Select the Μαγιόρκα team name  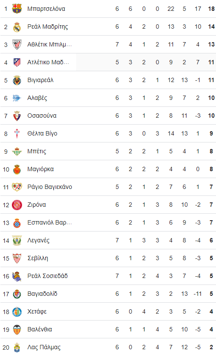tap(40, 169)
